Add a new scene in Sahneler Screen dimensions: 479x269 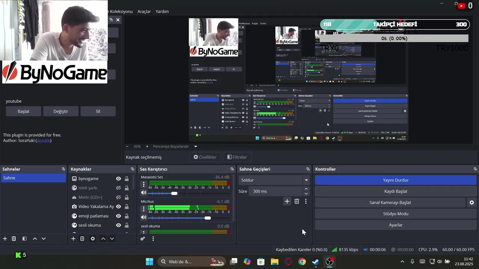[x=5, y=239]
